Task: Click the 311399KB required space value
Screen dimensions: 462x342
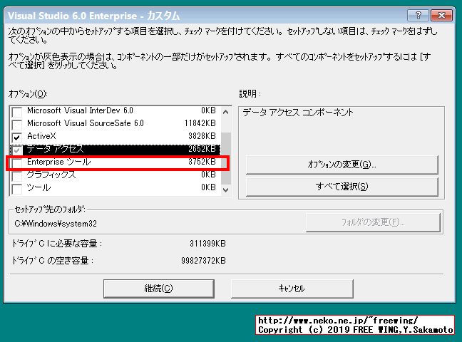Action: tap(207, 244)
